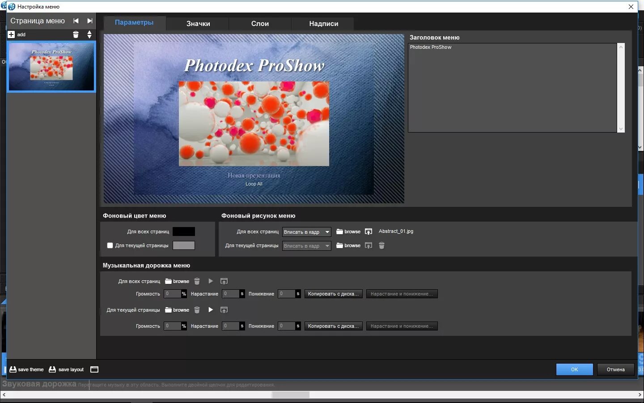Open the Надписи tab
644x403 pixels.
(x=323, y=24)
